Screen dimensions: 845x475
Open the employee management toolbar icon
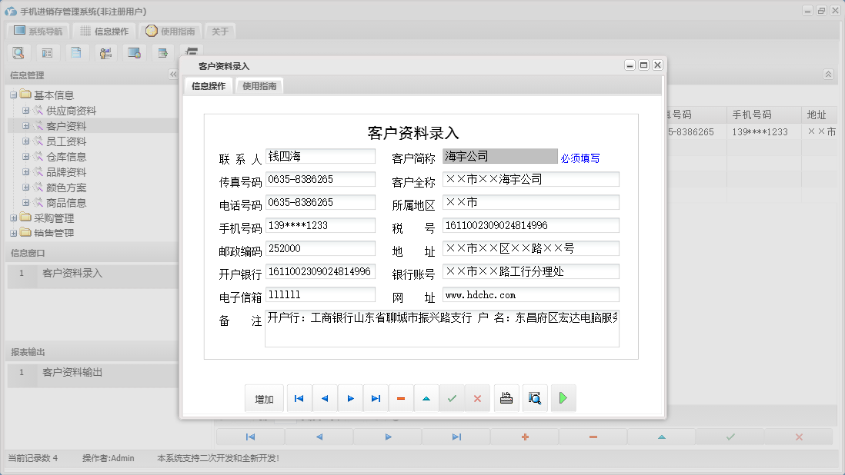105,52
